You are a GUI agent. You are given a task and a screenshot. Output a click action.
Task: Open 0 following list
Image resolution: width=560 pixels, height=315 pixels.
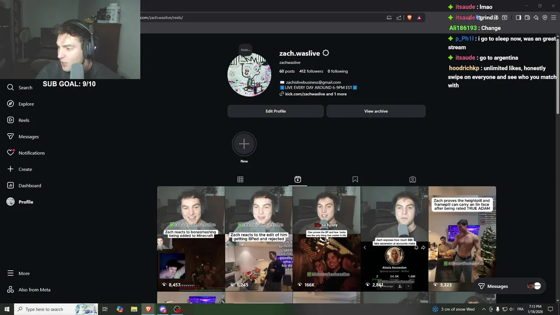pos(338,71)
